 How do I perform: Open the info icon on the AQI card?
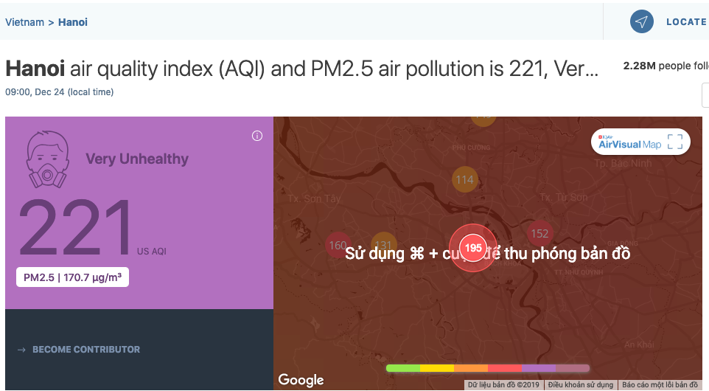coord(257,136)
